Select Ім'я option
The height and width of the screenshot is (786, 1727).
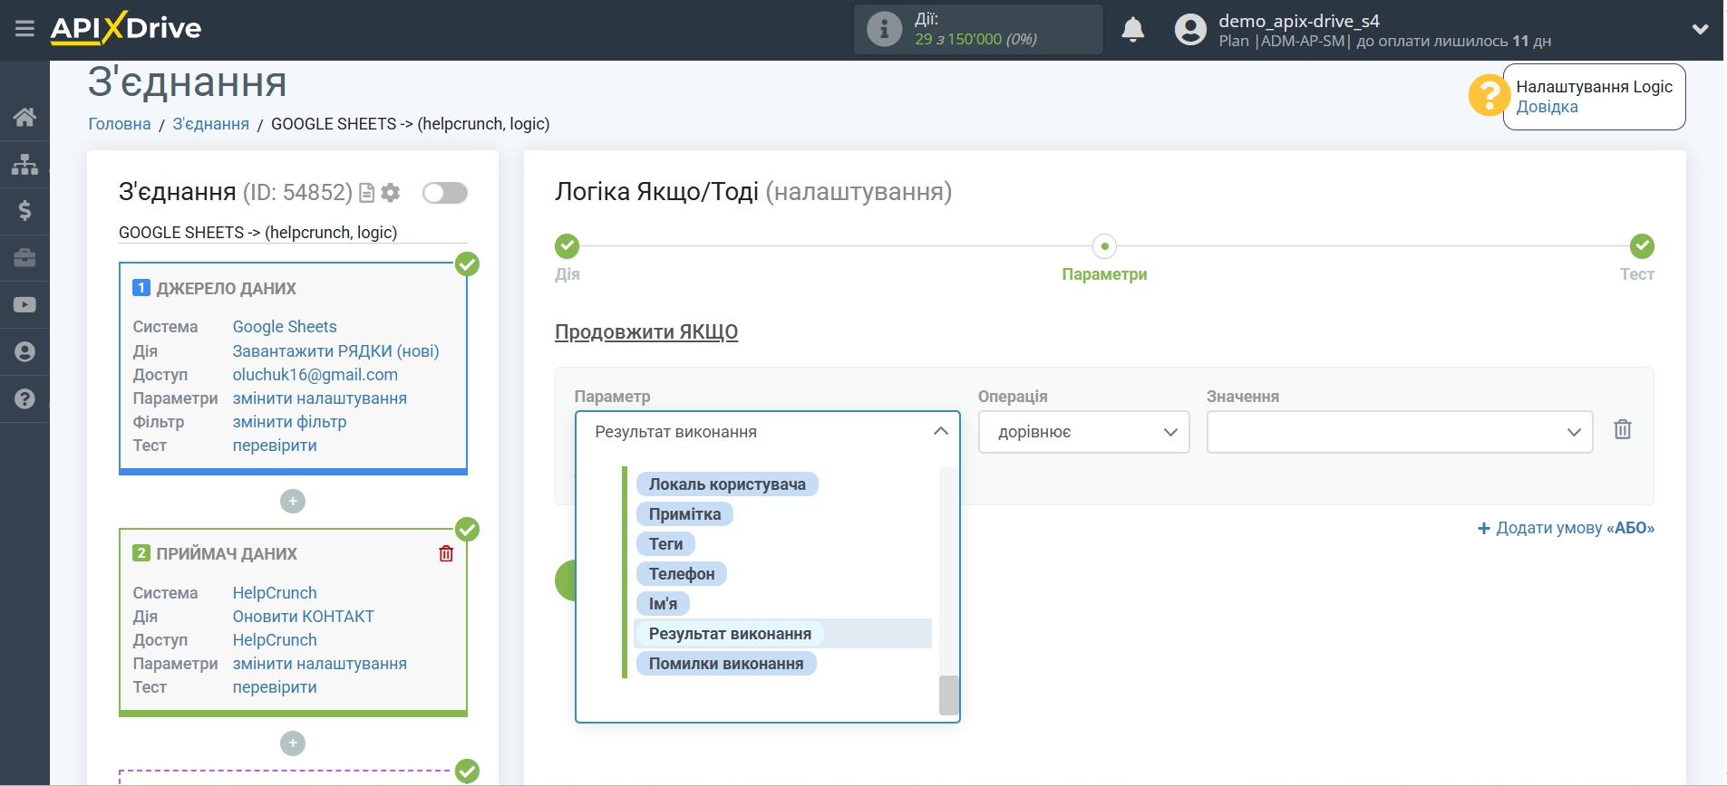click(x=663, y=604)
